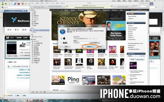Click the iTunes Store loading progress bar

point(89,8)
